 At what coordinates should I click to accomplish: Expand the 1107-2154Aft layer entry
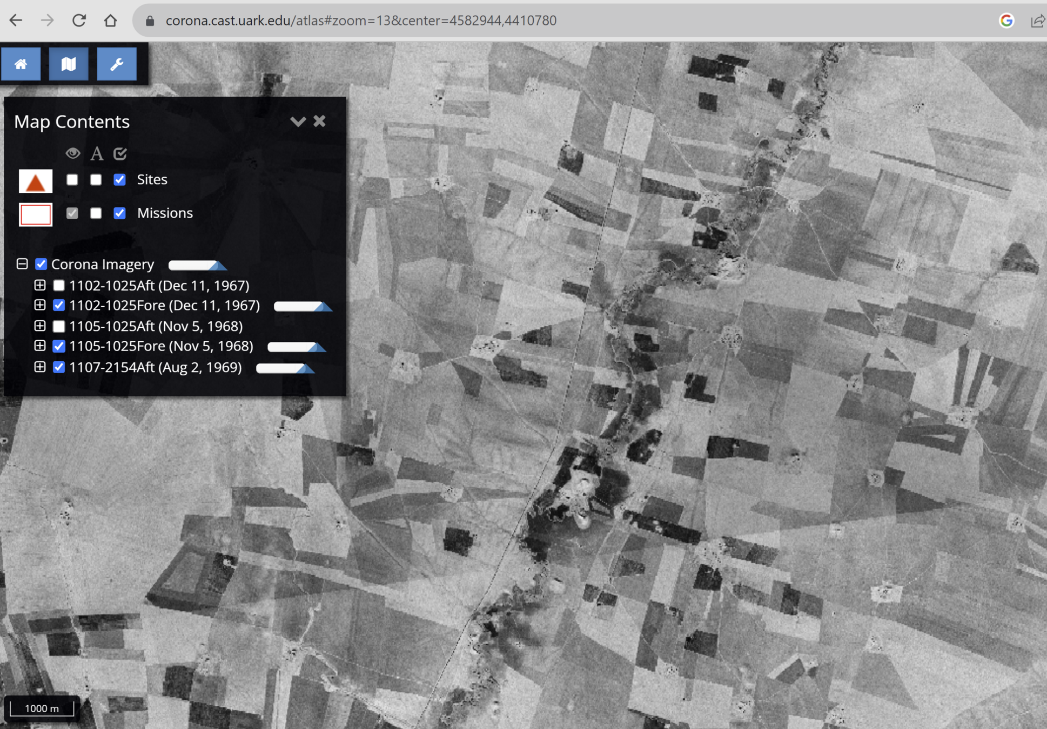[x=40, y=367]
